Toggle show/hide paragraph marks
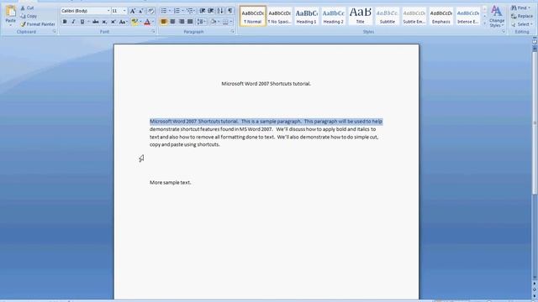 point(230,11)
